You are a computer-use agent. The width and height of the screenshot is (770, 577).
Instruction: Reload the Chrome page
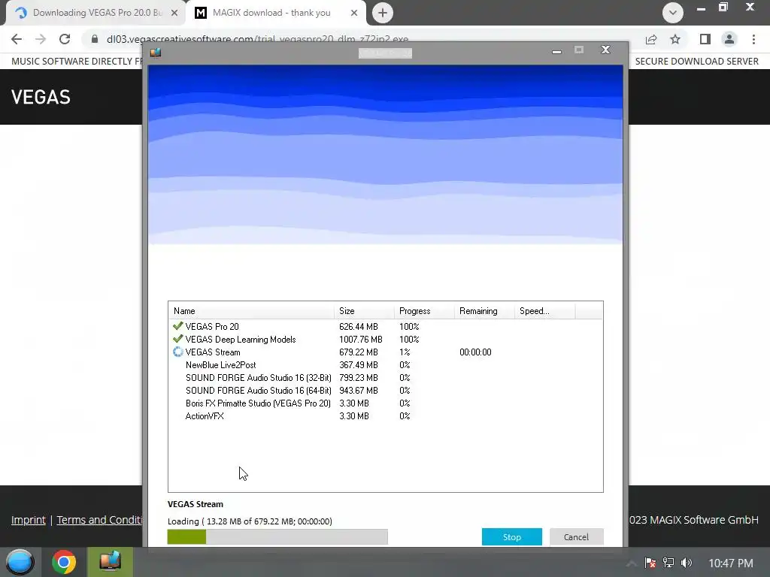pos(65,39)
